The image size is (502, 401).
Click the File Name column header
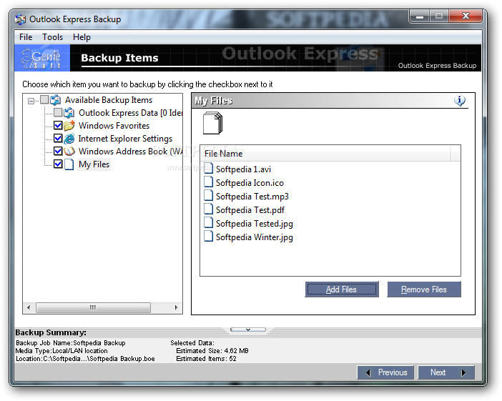[325, 154]
